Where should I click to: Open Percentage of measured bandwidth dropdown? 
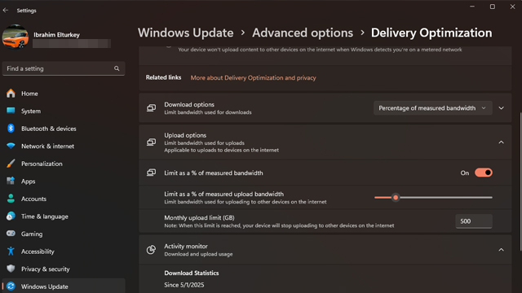(x=433, y=108)
